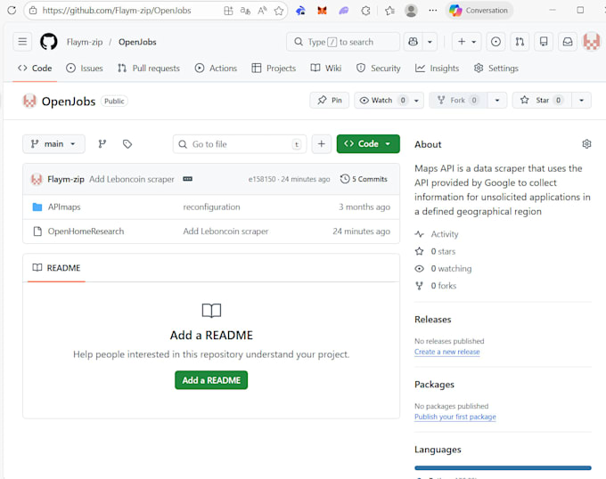This screenshot has height=479, width=606.
Task: Star the OpenJobs repository
Action: pos(542,101)
